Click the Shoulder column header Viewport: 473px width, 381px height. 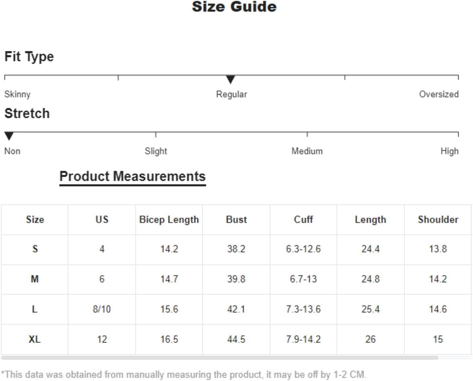pos(438,220)
